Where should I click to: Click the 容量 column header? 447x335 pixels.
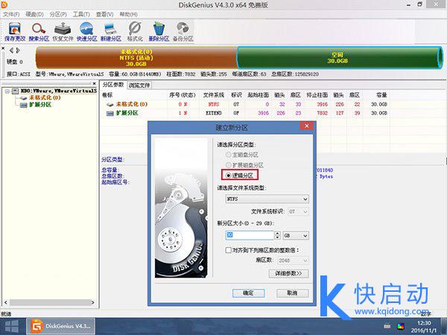click(381, 95)
